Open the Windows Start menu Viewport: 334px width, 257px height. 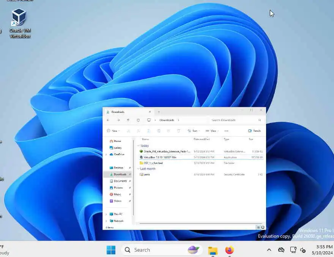111,250
